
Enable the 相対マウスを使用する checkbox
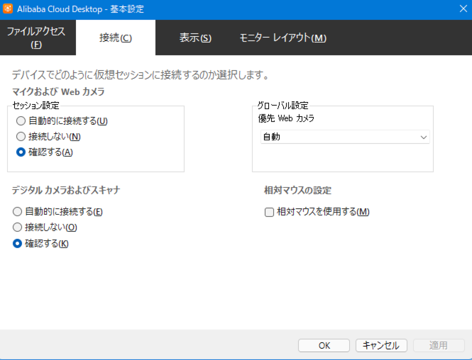click(269, 212)
